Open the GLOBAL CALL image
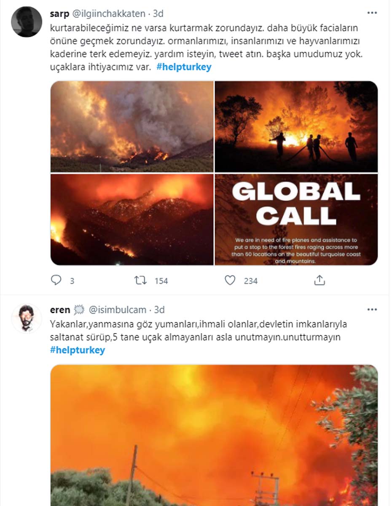Viewport: 392px width, 506px height. pos(296,220)
